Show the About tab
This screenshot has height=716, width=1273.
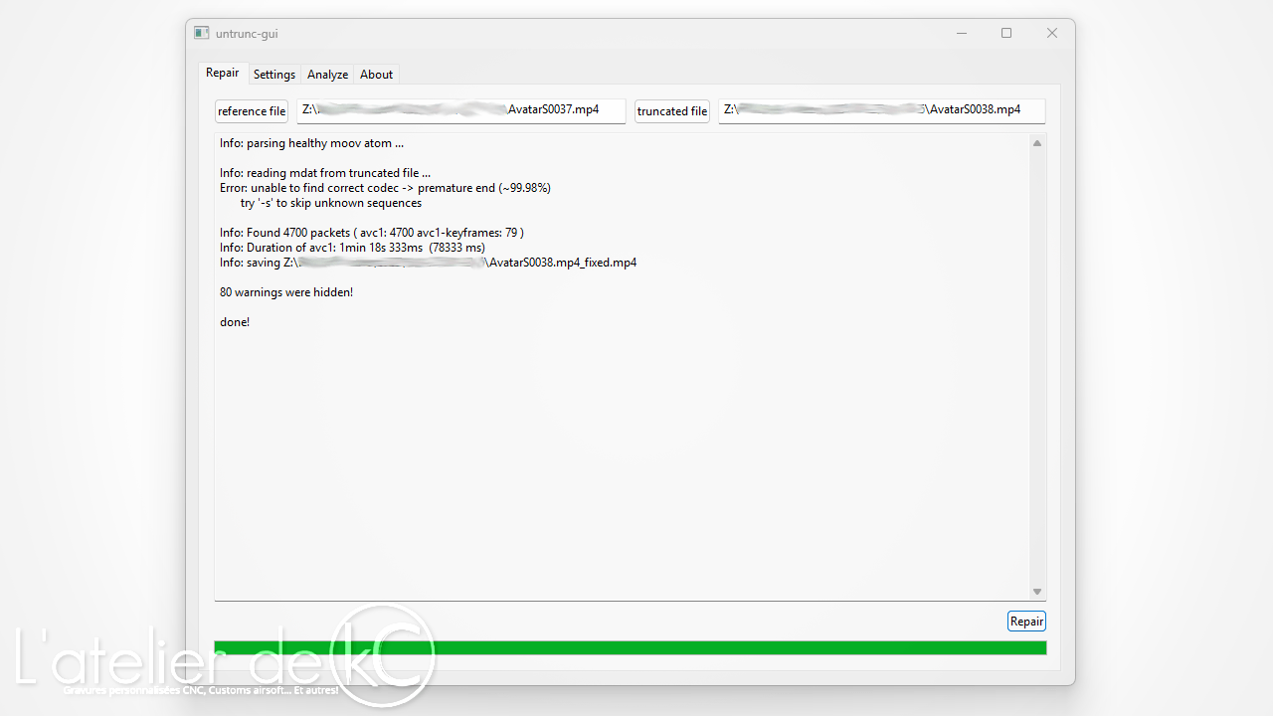(x=376, y=75)
